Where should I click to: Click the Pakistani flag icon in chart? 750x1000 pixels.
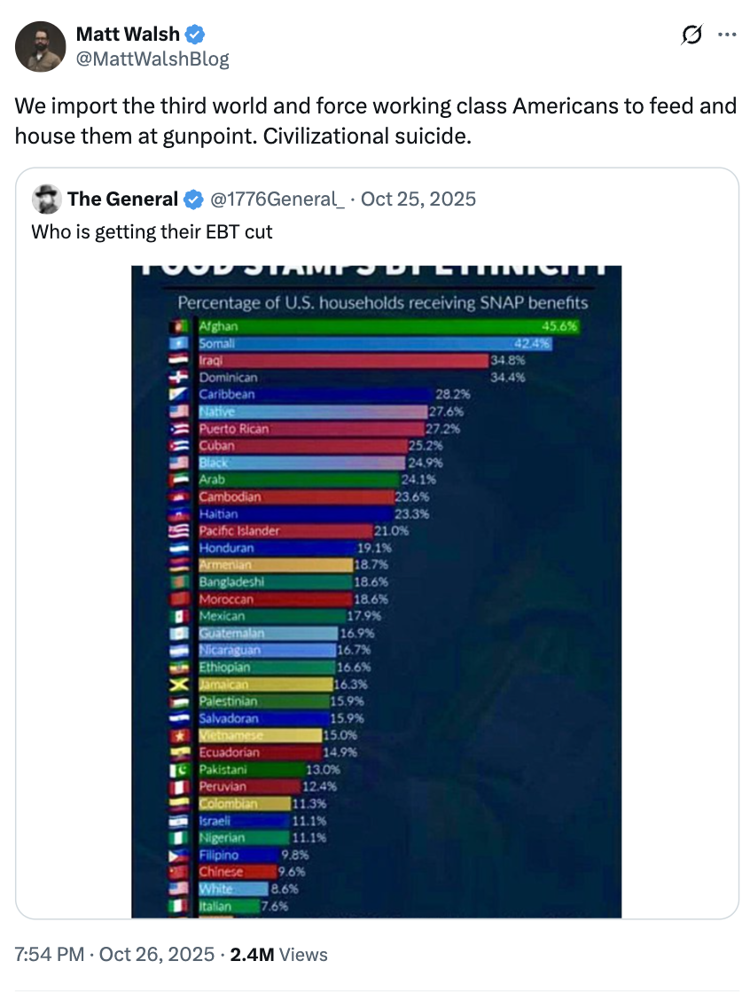(x=178, y=770)
